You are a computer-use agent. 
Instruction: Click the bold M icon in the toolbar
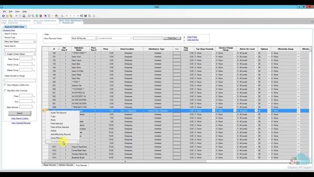click(x=85, y=16)
